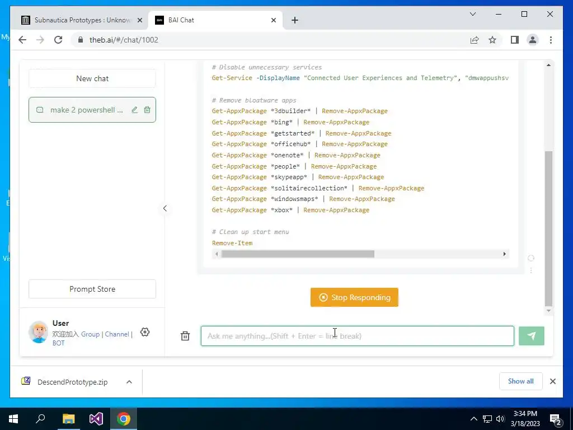Focus the 'Ask me anything' input field
Screen dimensions: 573x430
pos(358,336)
